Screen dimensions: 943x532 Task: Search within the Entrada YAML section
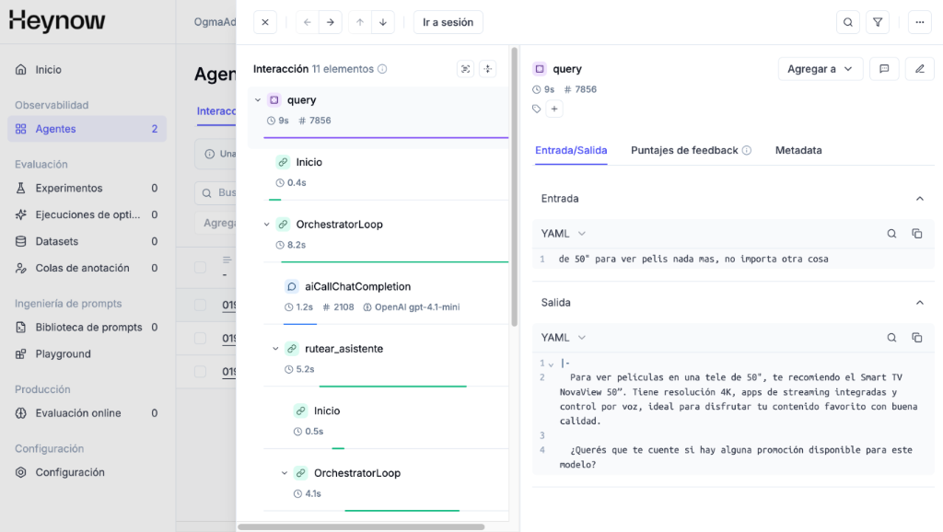click(891, 234)
